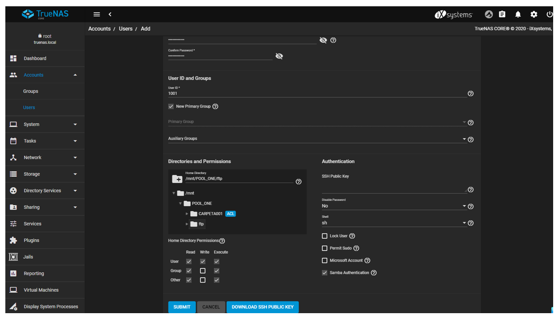Check the Permit Sudo checkbox
This screenshot has height=319, width=558.
tap(324, 248)
